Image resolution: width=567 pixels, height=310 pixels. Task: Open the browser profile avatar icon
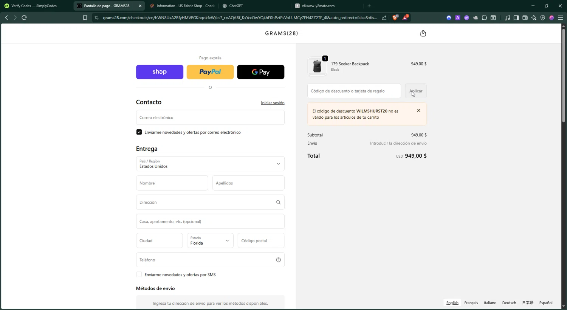tap(552, 18)
